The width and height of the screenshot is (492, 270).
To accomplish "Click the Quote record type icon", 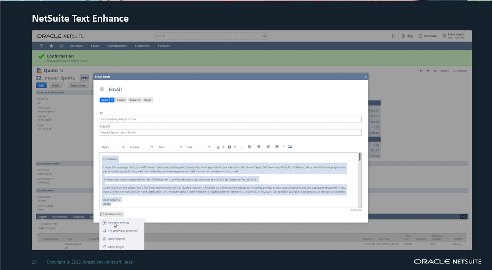I will point(39,71).
